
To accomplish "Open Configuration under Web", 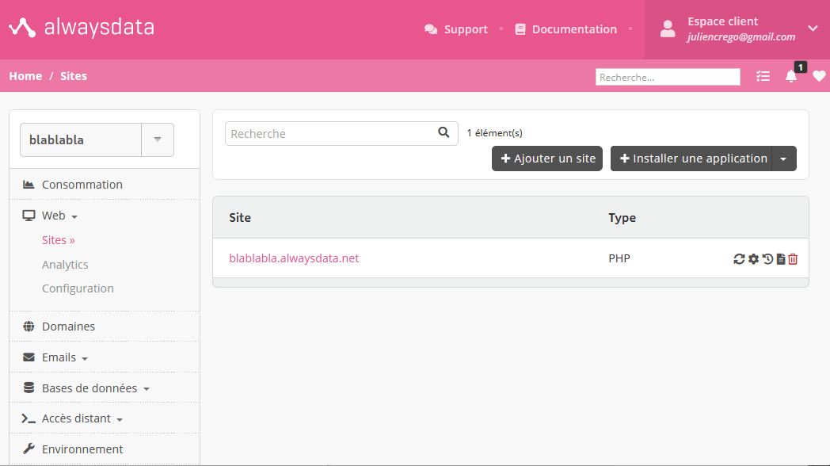I will (x=78, y=288).
